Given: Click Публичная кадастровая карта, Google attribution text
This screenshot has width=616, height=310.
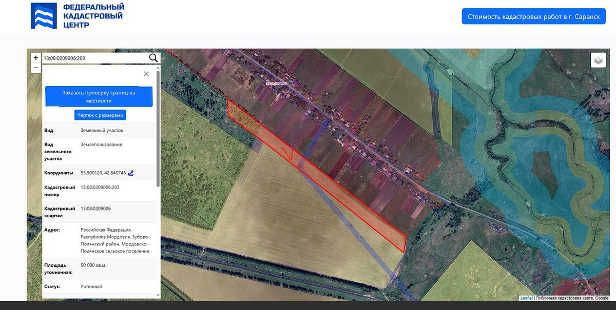Looking at the screenshot, I should click(572, 298).
